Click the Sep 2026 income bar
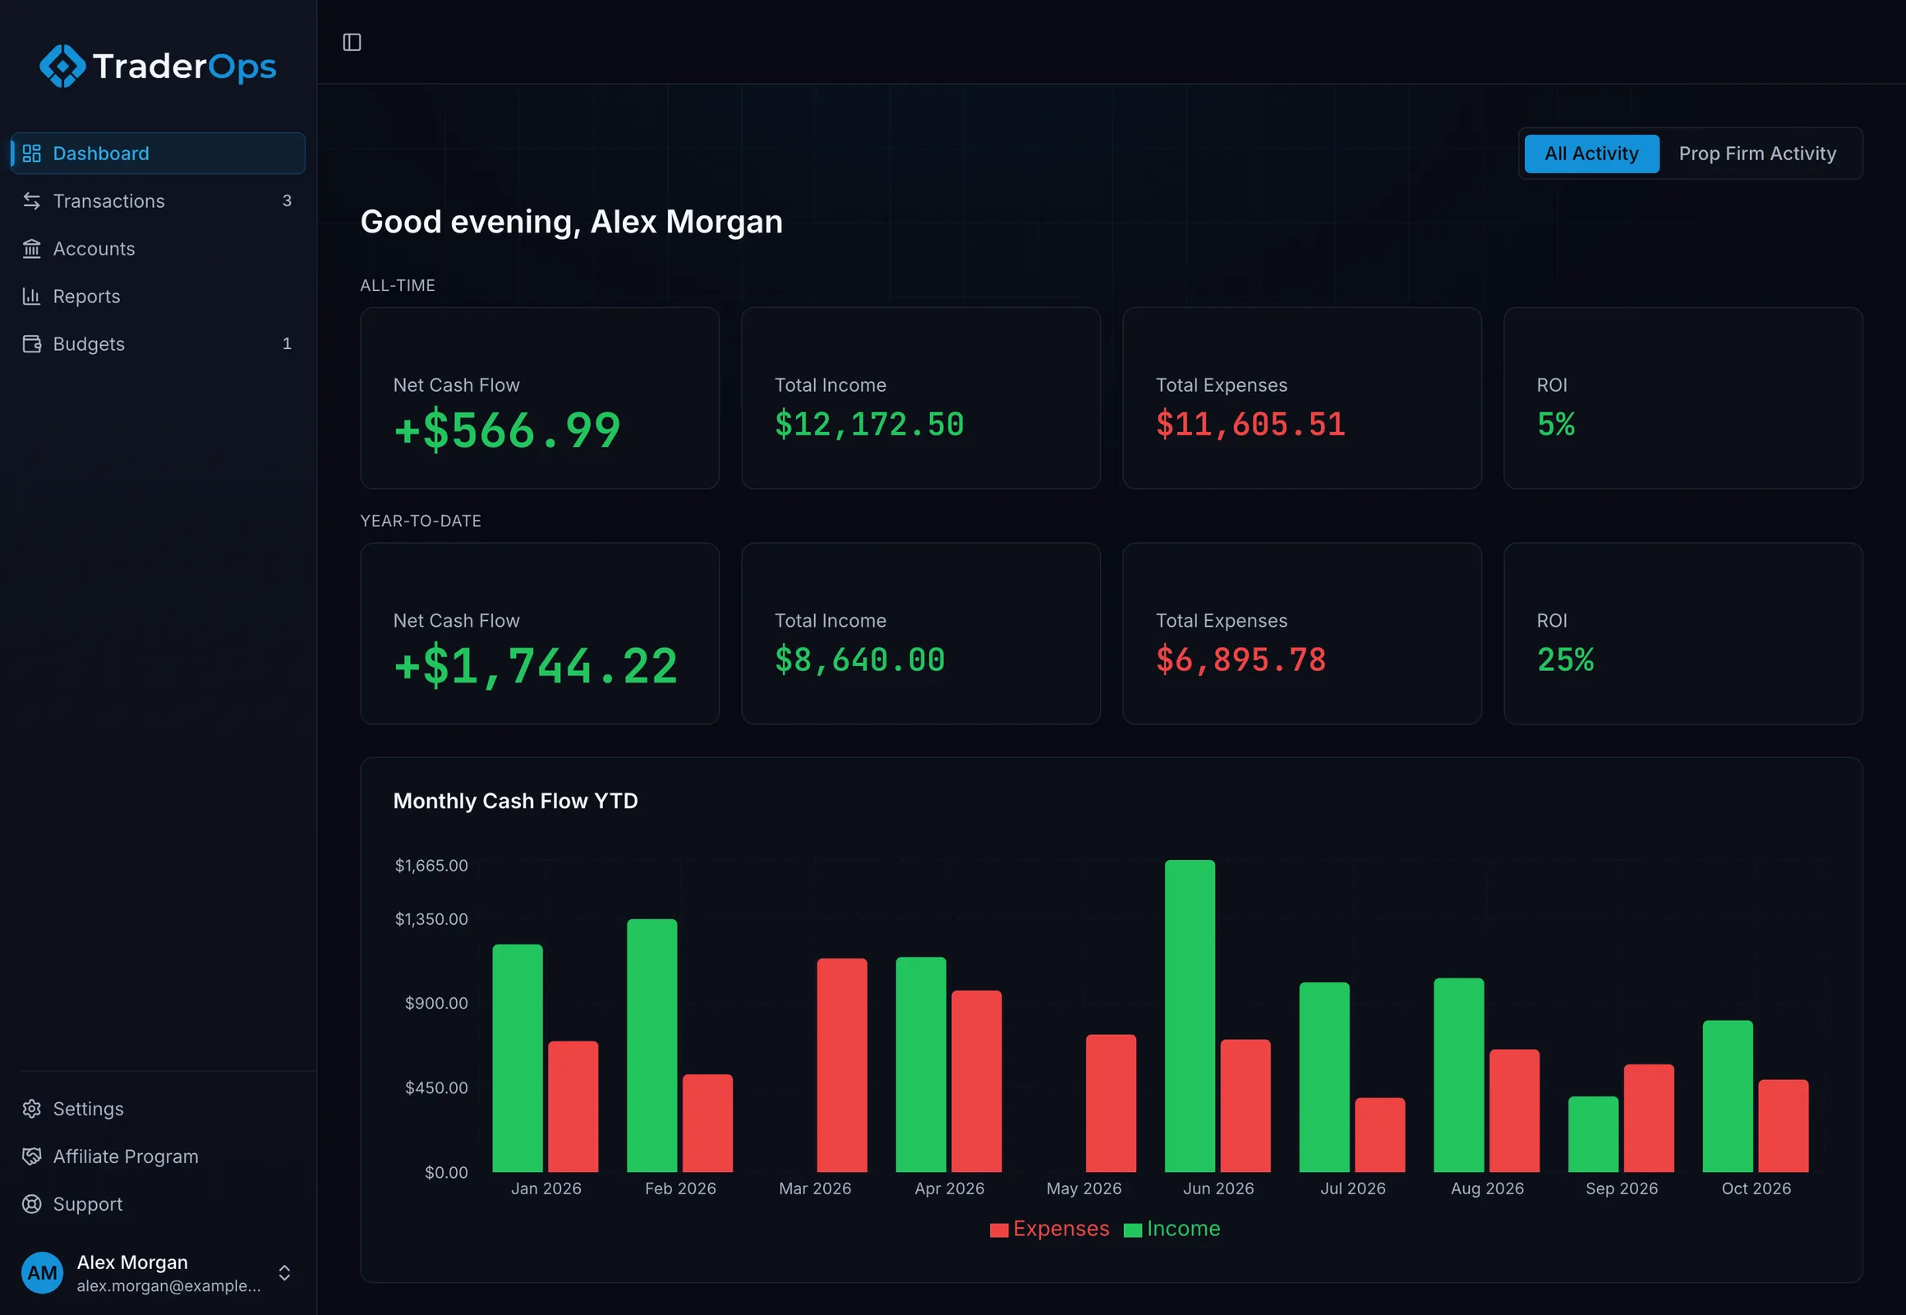1906x1315 pixels. (1593, 1134)
